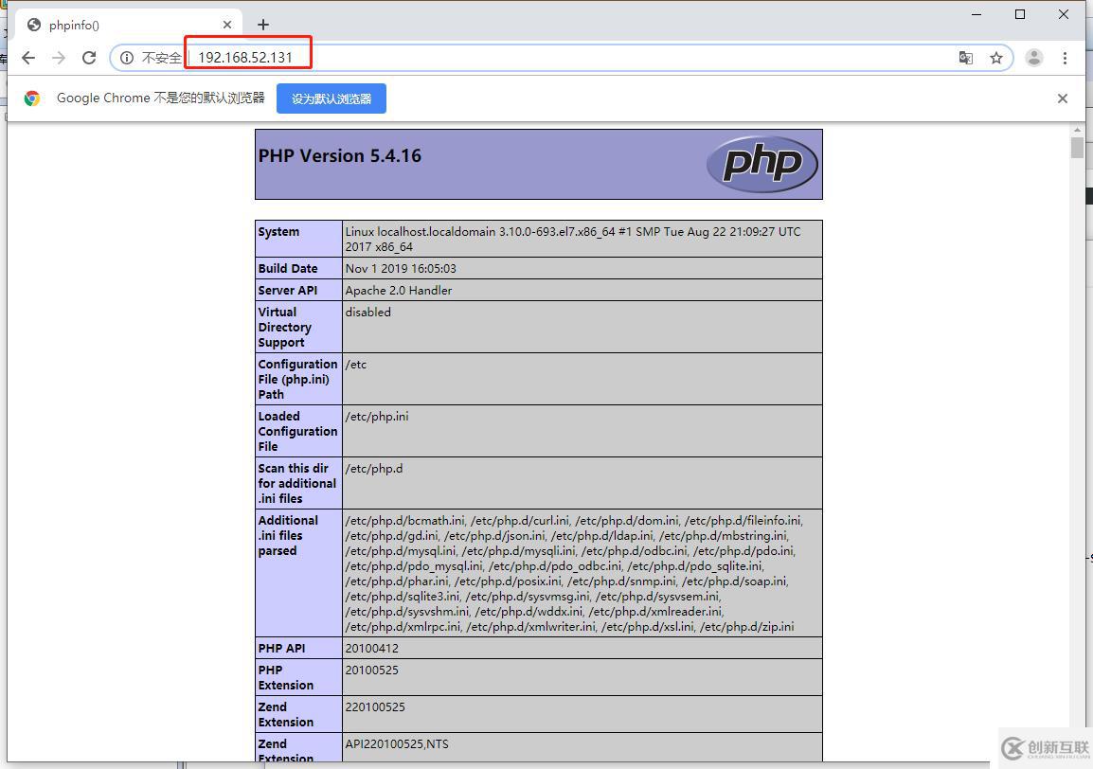Viewport: 1093px width, 769px height.
Task: Click the address bar showing 192.168.52.131
Action: [568, 58]
